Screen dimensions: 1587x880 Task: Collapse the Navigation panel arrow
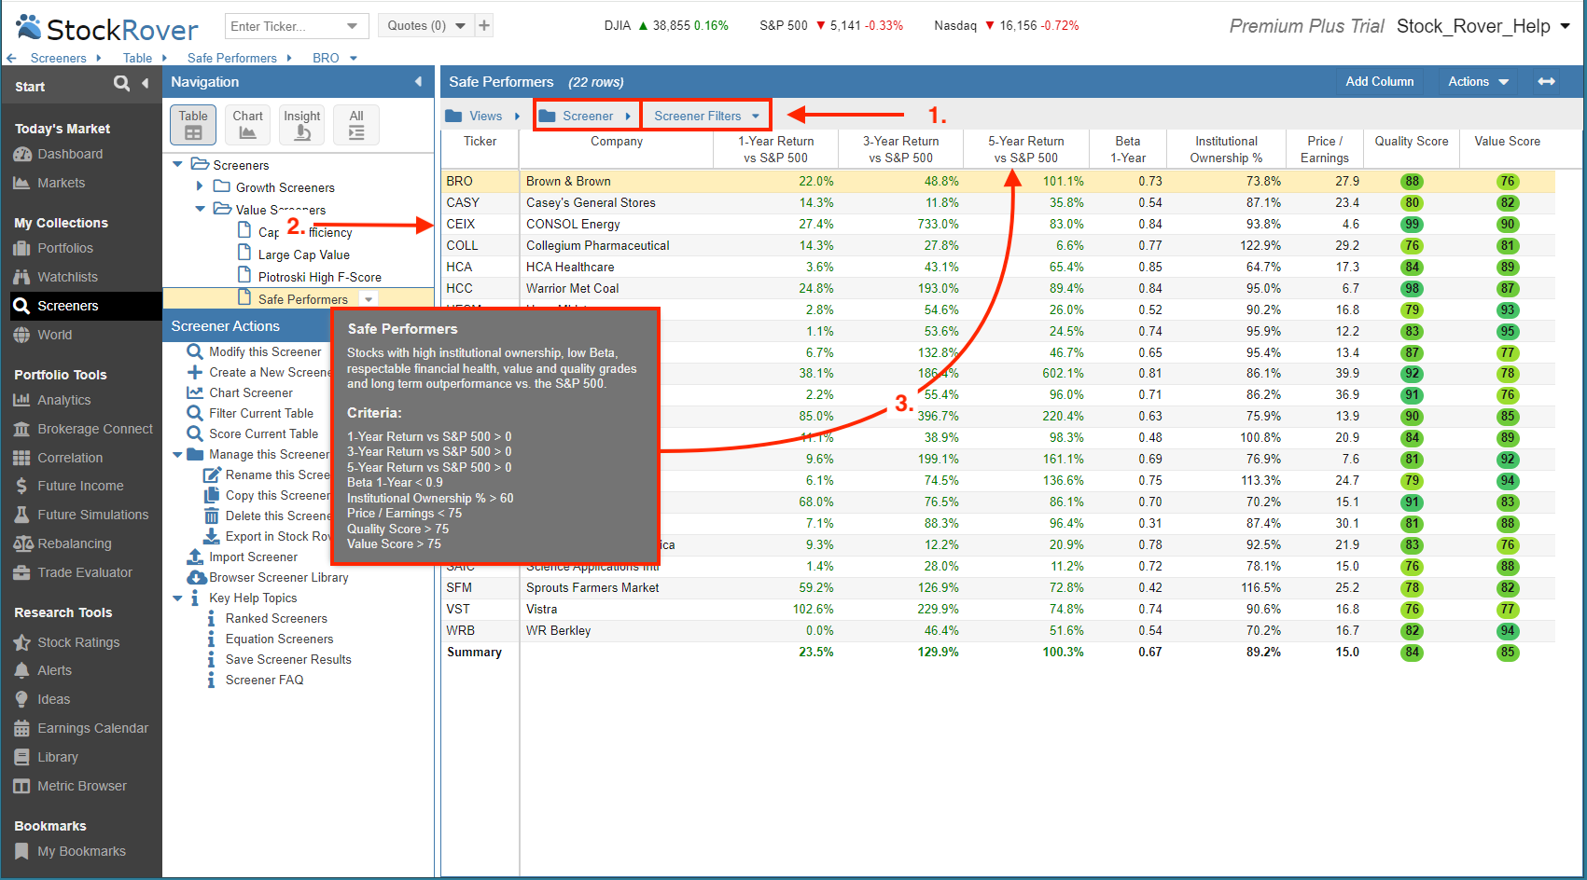click(x=418, y=82)
